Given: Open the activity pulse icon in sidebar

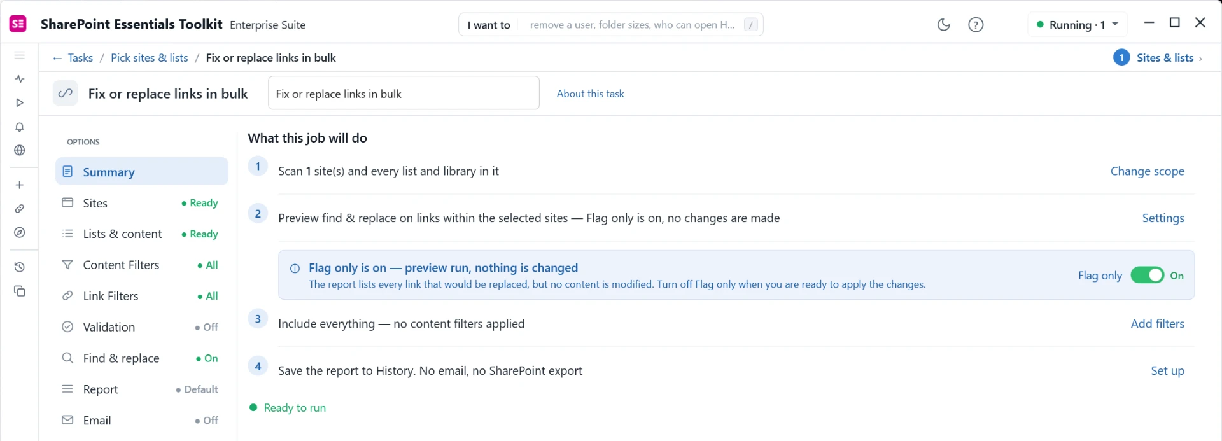Looking at the screenshot, I should pyautogui.click(x=20, y=79).
